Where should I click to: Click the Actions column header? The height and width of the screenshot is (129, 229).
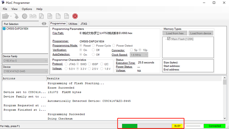(x=24, y=78)
